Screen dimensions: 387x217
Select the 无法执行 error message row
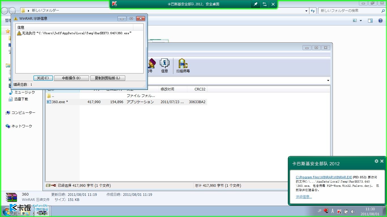74,33
